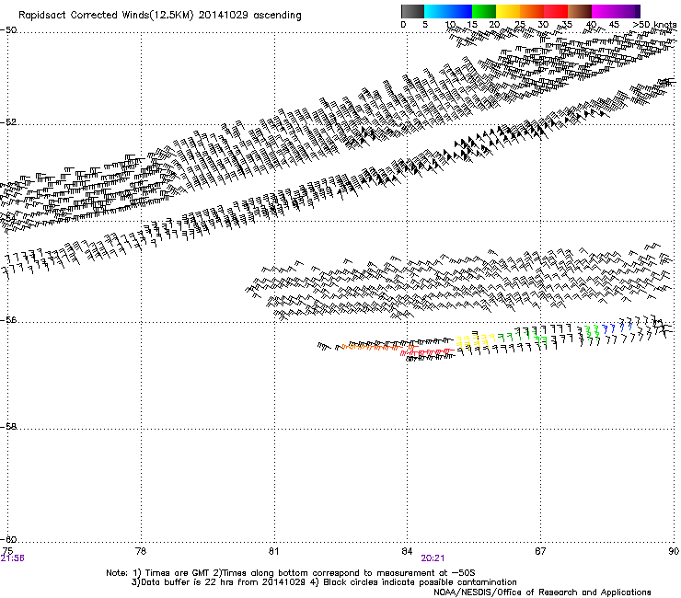Click the brown 35–40 knots legend color
Screen dimensions: 681x598
point(580,11)
